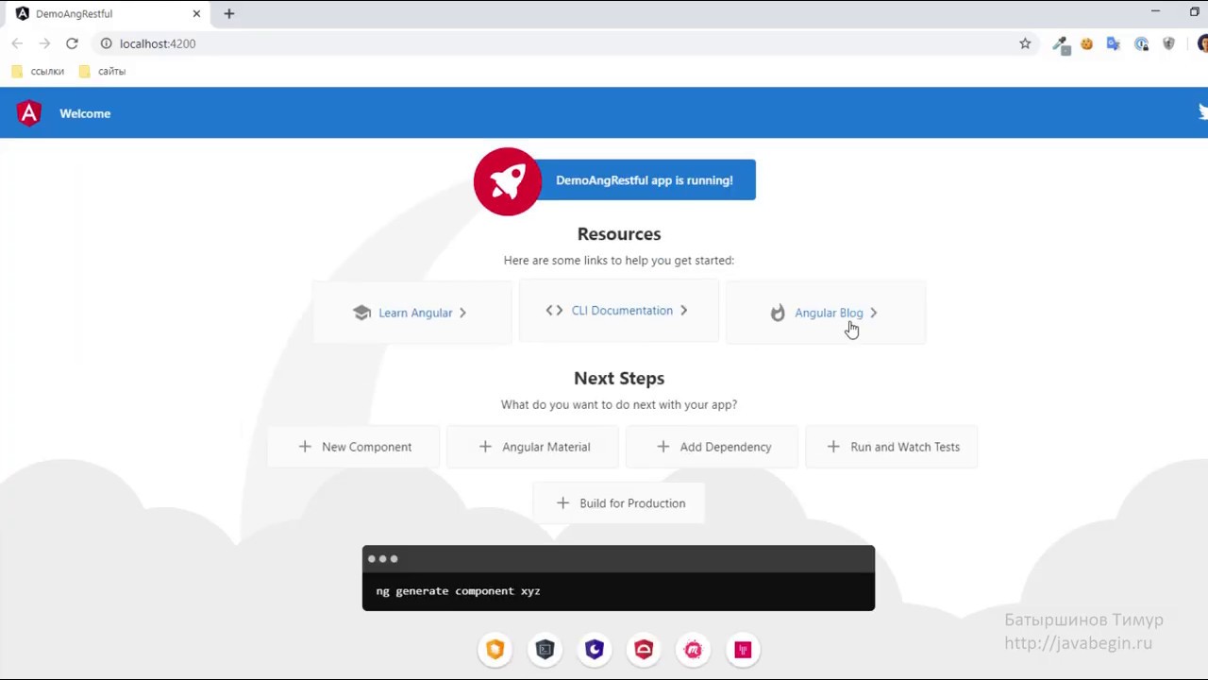Open the purple Augury moon shield icon
The image size is (1208, 680).
pos(595,649)
